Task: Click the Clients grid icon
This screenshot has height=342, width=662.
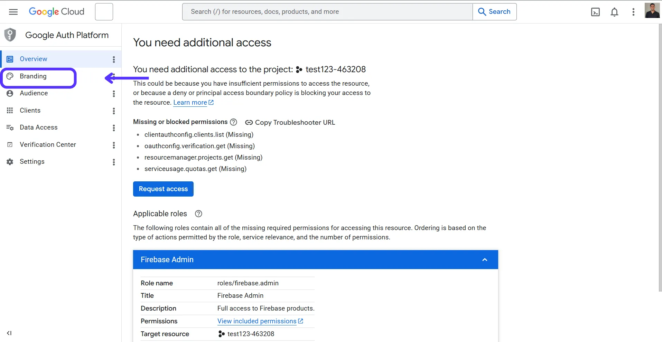Action: click(x=10, y=111)
